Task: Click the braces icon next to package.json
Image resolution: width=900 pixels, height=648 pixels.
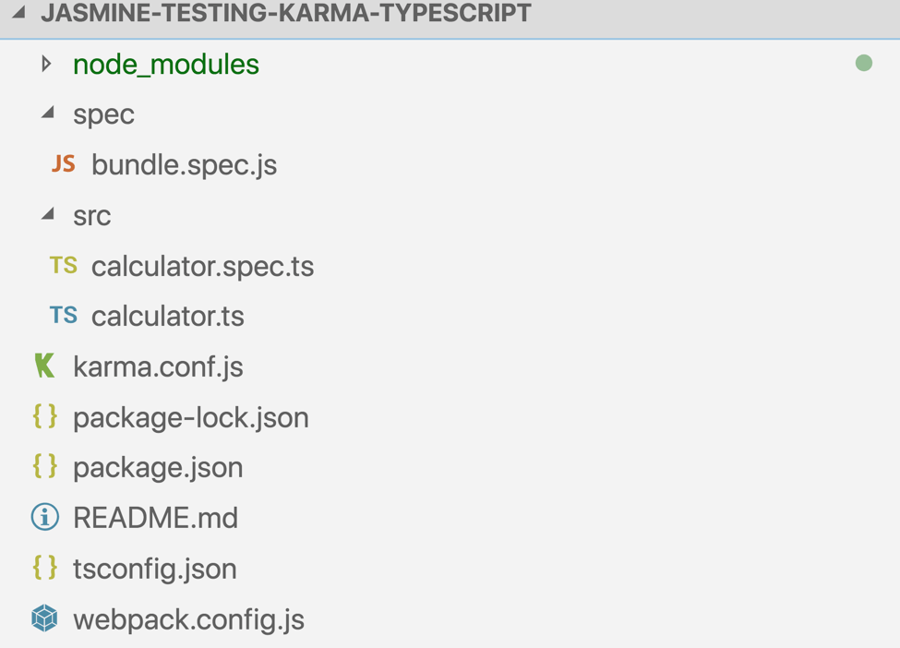Action: tap(45, 467)
